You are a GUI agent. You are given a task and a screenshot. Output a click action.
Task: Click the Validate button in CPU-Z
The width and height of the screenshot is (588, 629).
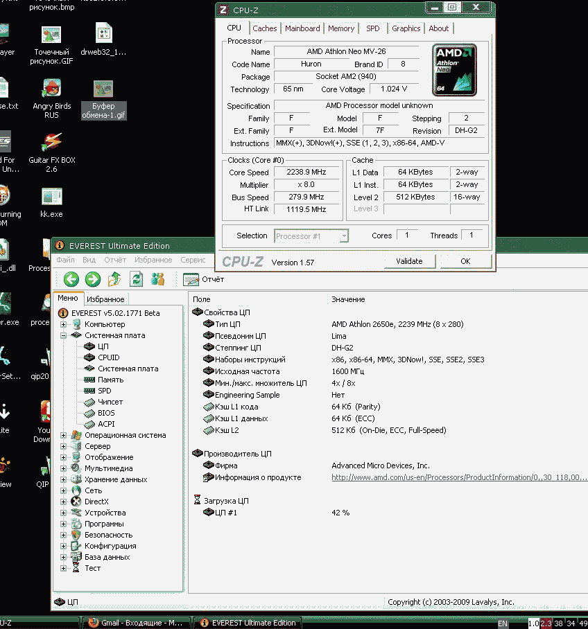tap(409, 261)
